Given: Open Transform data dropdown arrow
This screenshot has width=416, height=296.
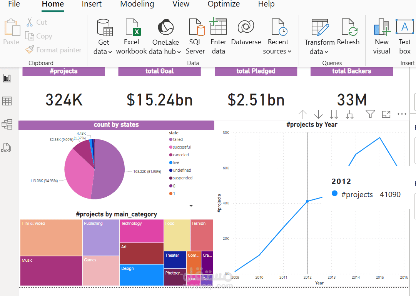Looking at the screenshot, I should point(326,52).
